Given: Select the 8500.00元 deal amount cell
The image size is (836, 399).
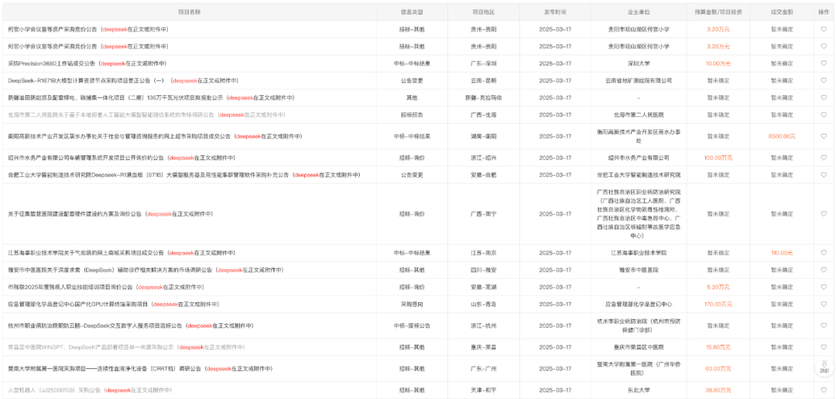Looking at the screenshot, I should point(782,136).
